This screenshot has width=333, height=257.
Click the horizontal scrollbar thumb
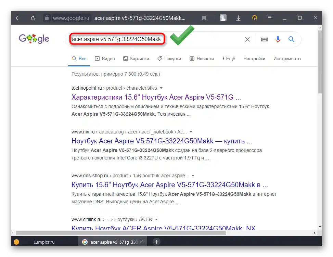click(x=121, y=233)
